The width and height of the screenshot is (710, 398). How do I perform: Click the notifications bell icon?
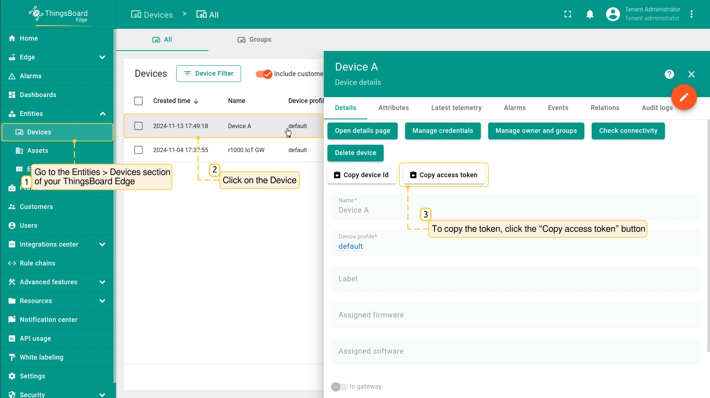(590, 14)
